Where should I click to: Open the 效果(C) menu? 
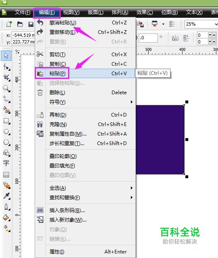pos(145,12)
